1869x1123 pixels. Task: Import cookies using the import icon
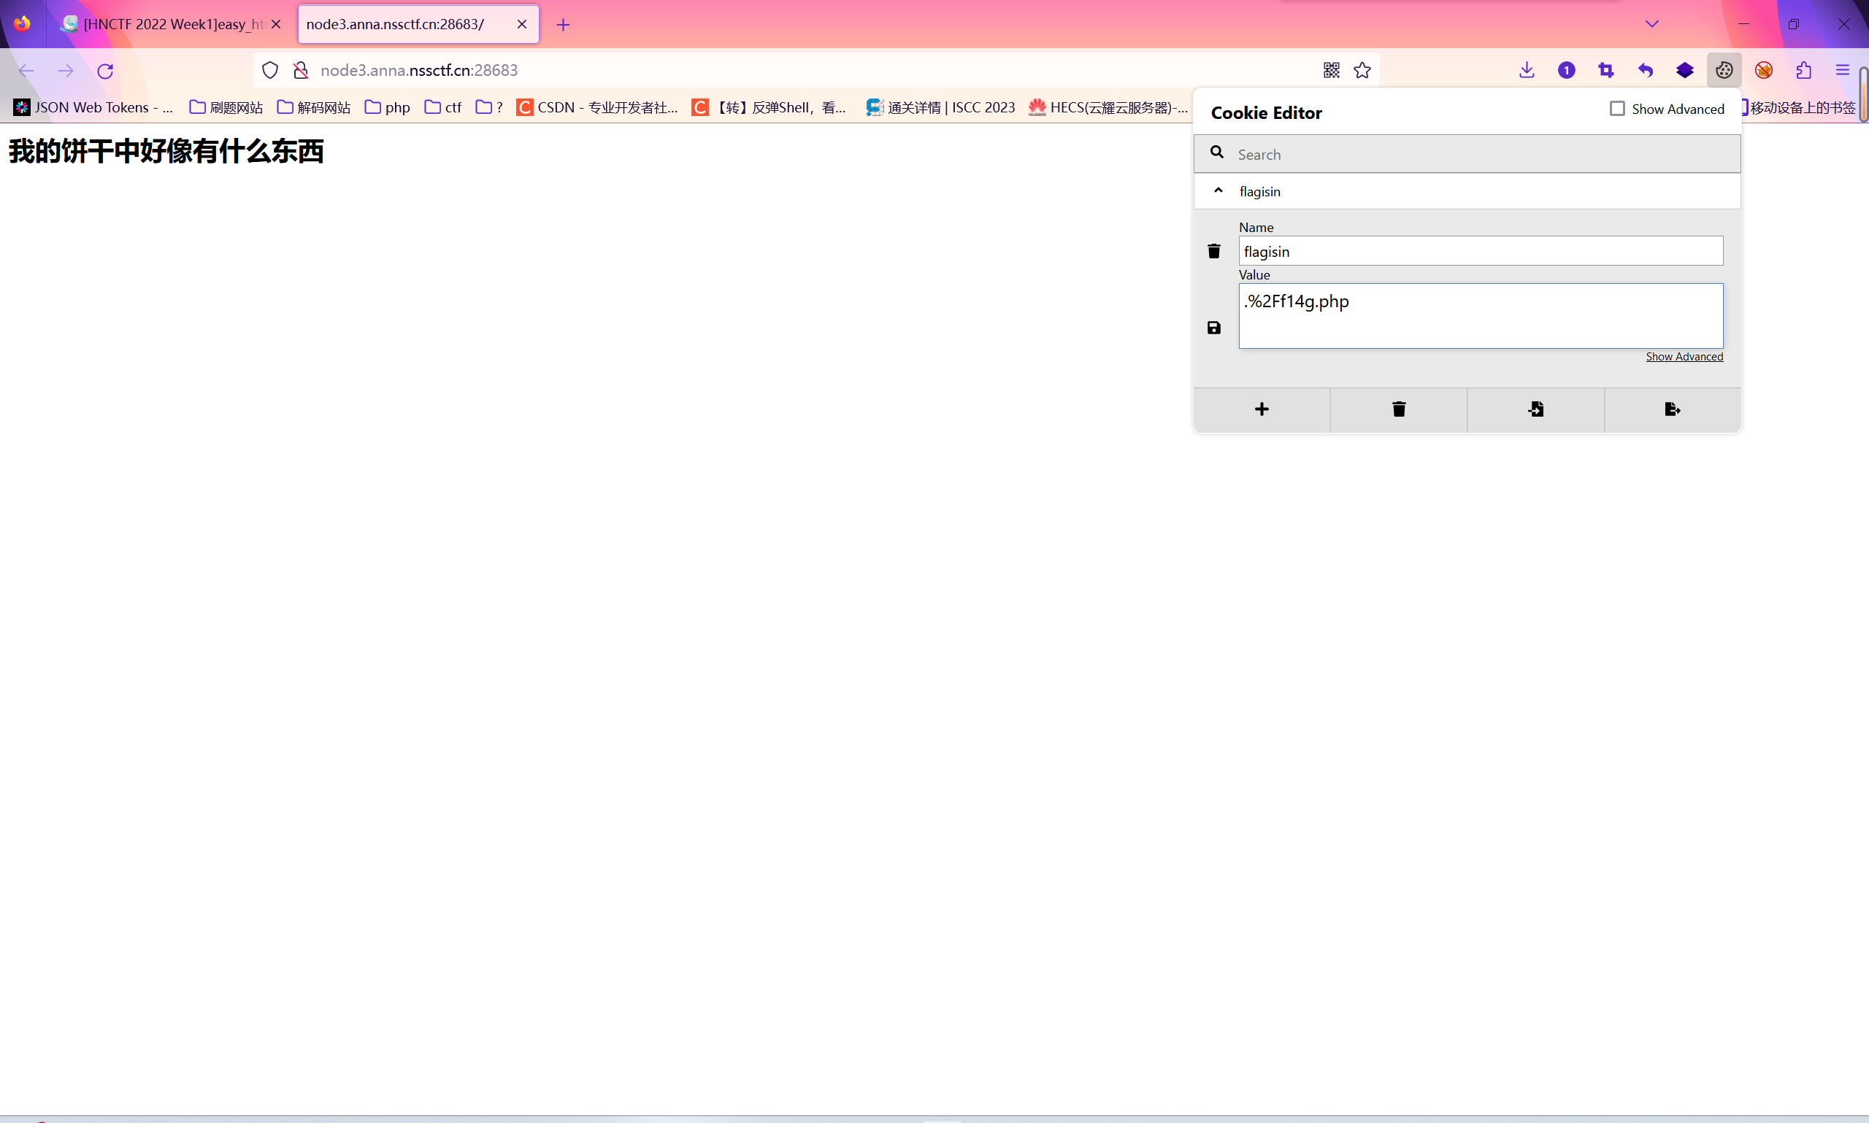(x=1535, y=409)
